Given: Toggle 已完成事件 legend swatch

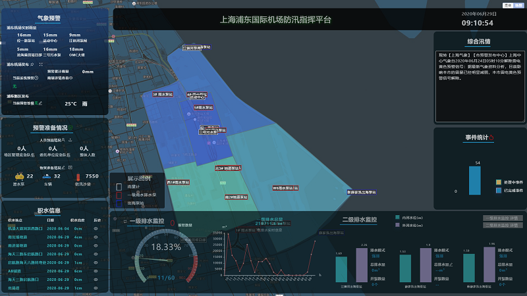Looking at the screenshot, I should tap(499, 190).
